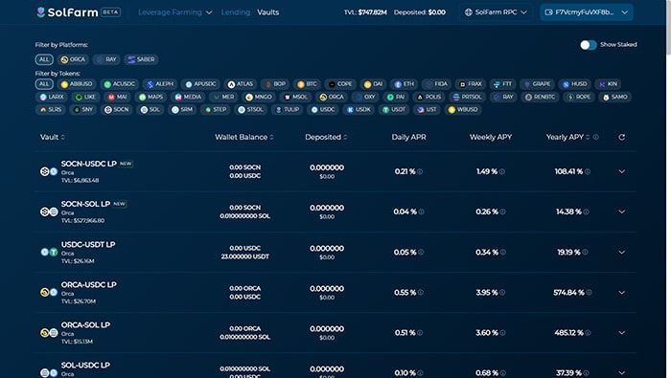Open the Vaults tab
Image resolution: width=671 pixels, height=378 pixels.
[x=267, y=12]
